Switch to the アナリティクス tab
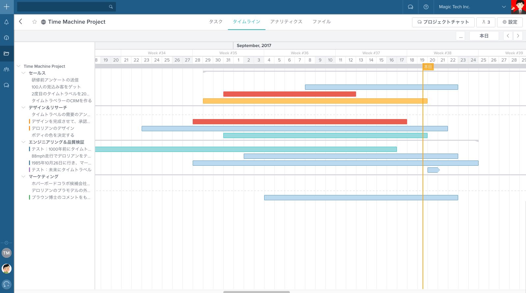 coord(286,22)
